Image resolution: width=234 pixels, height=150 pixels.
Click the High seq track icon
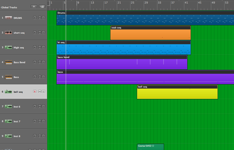pyautogui.click(x=9, y=48)
